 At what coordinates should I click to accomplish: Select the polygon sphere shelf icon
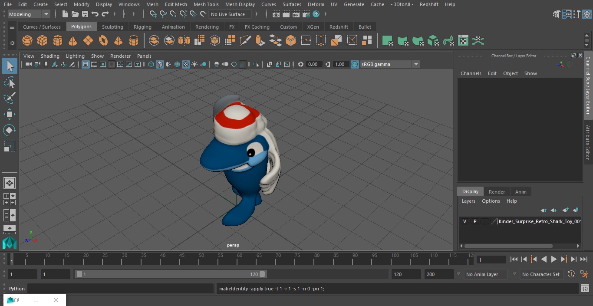pos(27,41)
